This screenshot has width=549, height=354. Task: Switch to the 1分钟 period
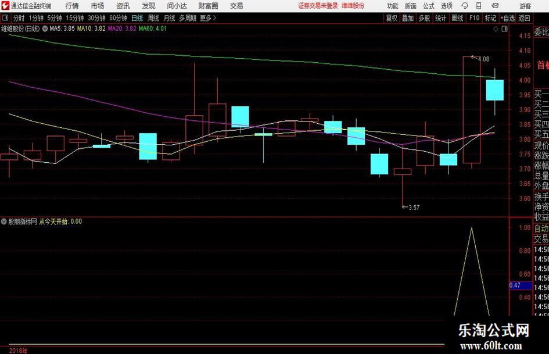(x=36, y=18)
